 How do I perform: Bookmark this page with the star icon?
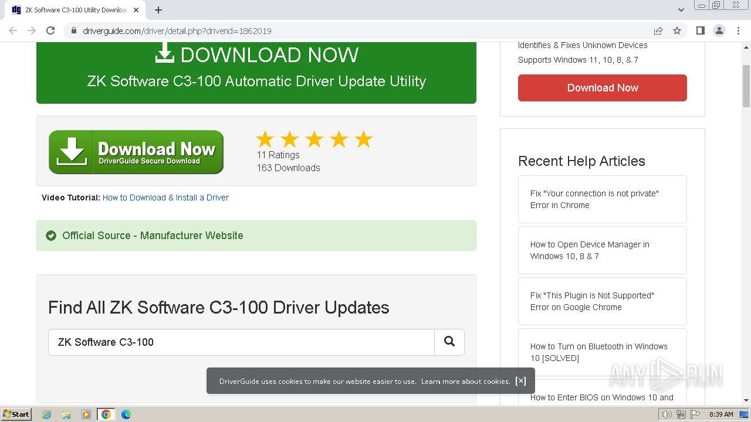click(677, 30)
